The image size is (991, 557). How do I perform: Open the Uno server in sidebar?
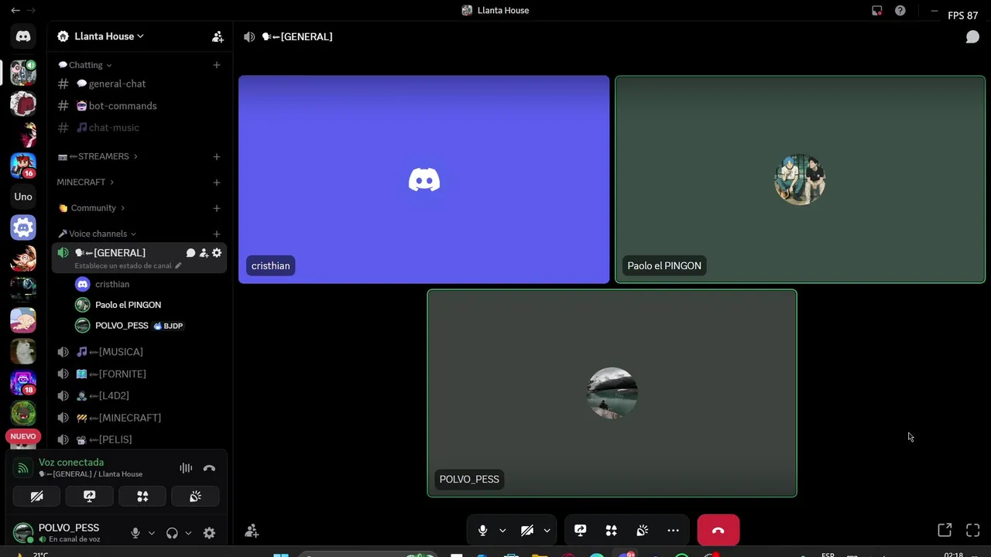coord(23,196)
